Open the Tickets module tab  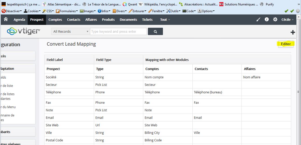[x=147, y=19]
